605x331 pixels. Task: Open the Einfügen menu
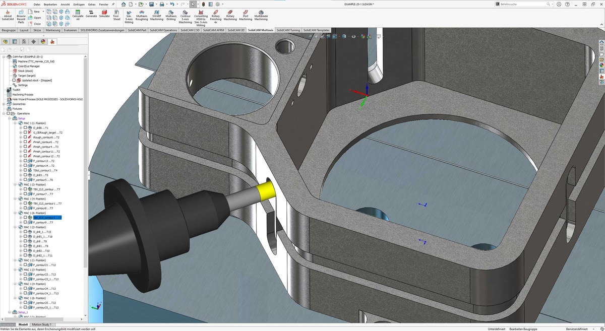coord(79,4)
